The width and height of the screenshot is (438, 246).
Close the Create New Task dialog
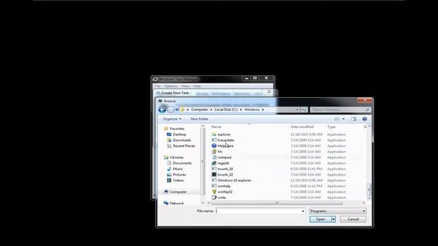click(x=269, y=92)
